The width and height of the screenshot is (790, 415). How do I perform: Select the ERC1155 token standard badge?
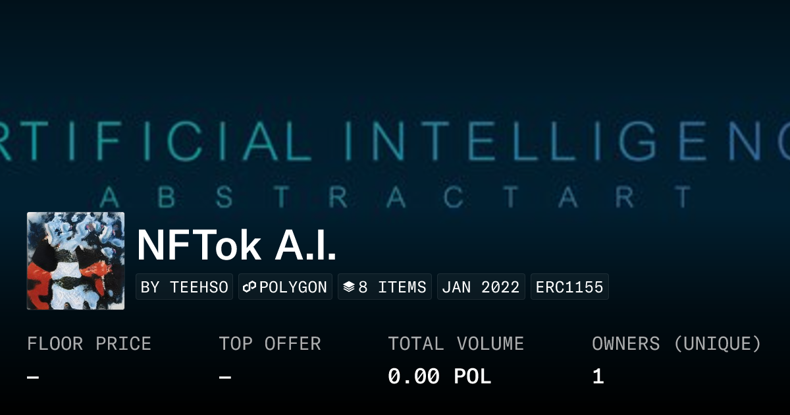click(x=569, y=287)
